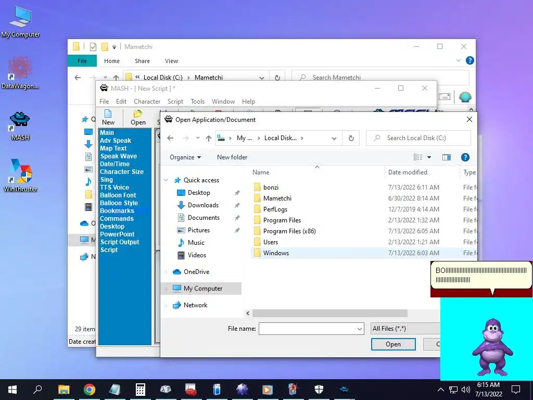
Task: Select the PerfLogs folder
Action: click(x=275, y=209)
